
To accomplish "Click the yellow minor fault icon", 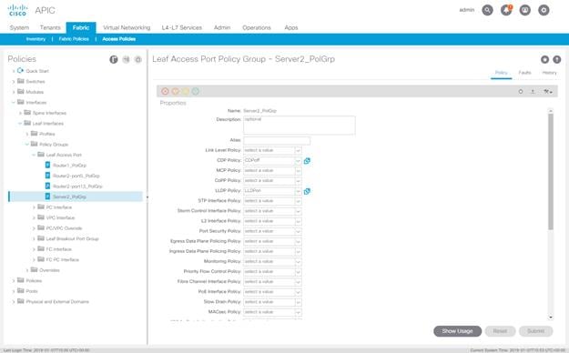I will coord(186,91).
